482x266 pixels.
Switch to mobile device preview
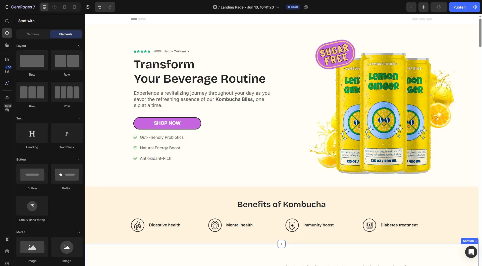65,7
